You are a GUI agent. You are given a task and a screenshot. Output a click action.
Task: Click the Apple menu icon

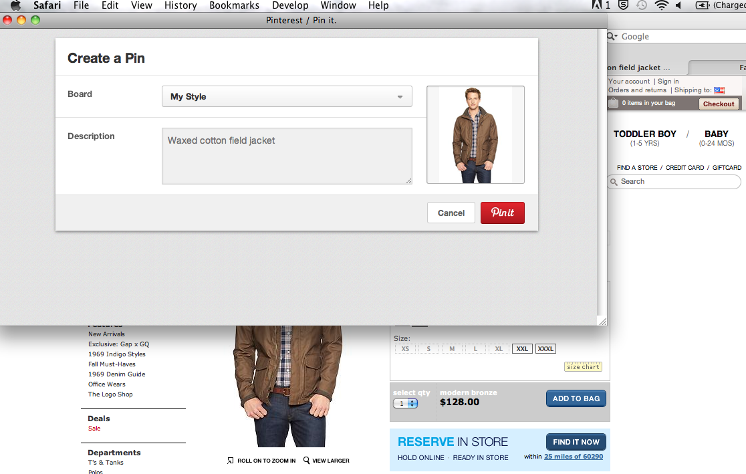15,6
